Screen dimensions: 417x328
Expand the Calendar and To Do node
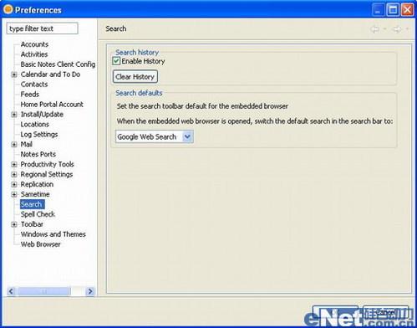[x=14, y=74]
